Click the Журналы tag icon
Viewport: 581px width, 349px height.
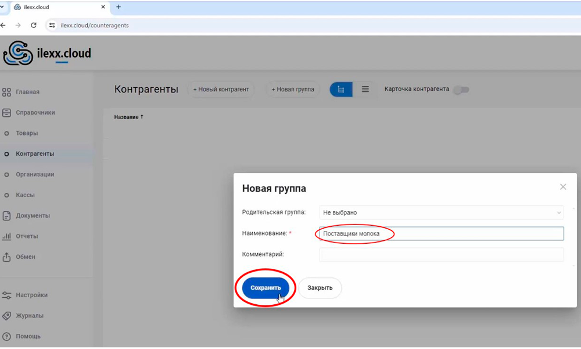7,316
